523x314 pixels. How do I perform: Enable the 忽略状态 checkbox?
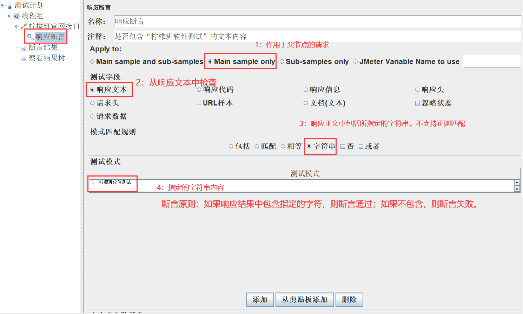pos(417,103)
